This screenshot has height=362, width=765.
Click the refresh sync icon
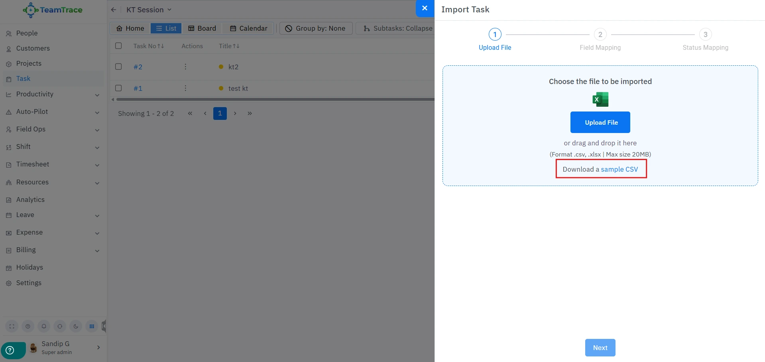point(60,326)
